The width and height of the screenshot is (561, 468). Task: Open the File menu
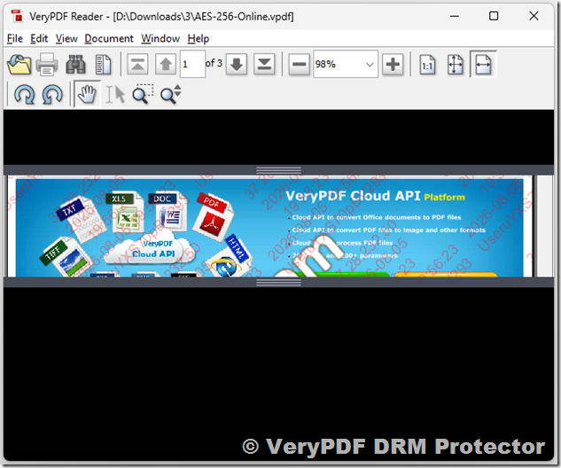(15, 38)
